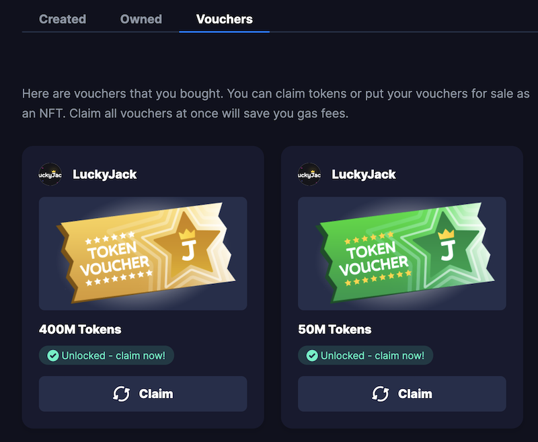This screenshot has width=538, height=442.
Task: Click green checkmark icon on 400M unlocked badge
Action: (53, 355)
